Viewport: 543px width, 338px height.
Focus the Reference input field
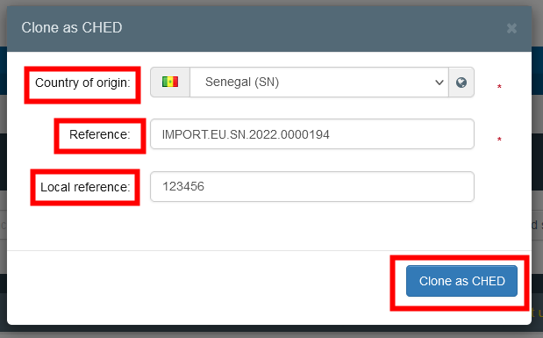[x=312, y=134]
